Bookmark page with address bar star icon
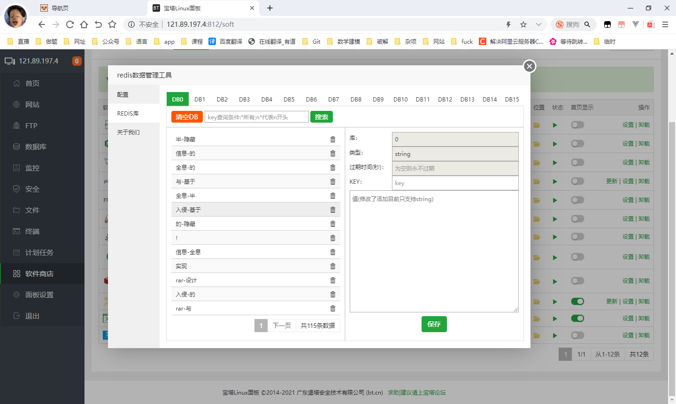The image size is (676, 404). [x=523, y=24]
